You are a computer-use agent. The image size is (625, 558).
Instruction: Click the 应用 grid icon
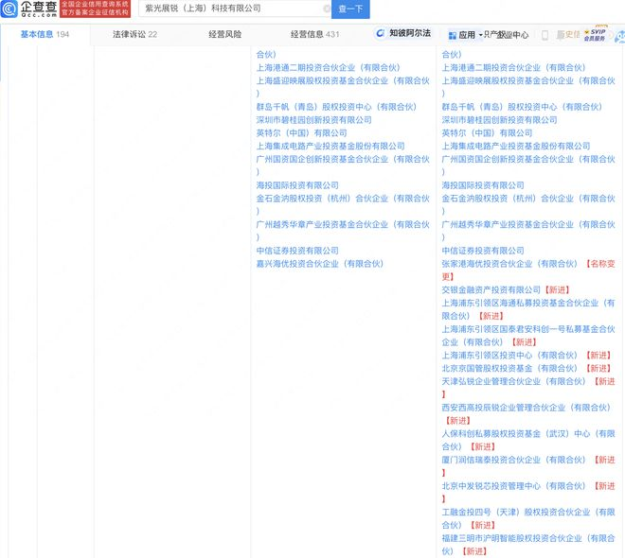[x=452, y=35]
